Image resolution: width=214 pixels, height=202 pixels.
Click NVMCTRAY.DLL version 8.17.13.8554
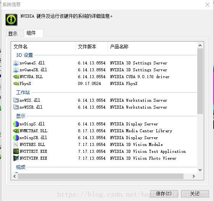point(92,131)
